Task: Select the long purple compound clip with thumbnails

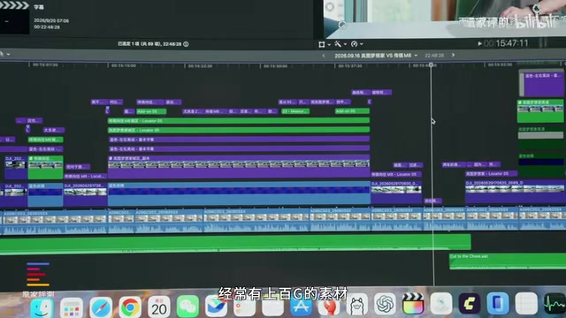Action: [x=239, y=167]
